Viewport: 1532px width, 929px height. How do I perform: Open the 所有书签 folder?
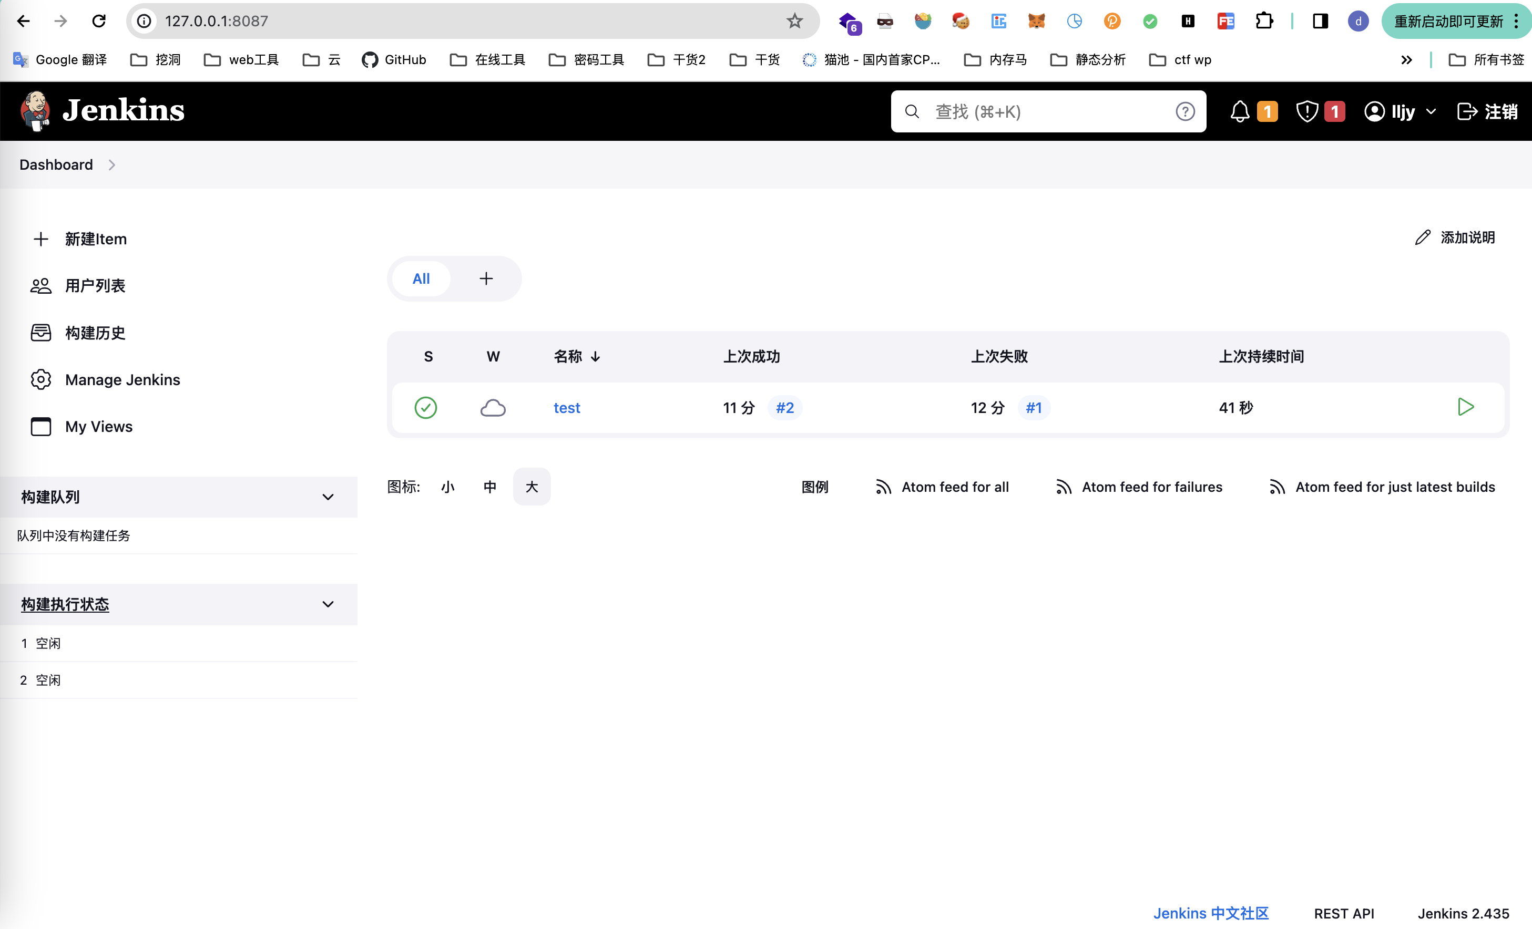[x=1487, y=60]
